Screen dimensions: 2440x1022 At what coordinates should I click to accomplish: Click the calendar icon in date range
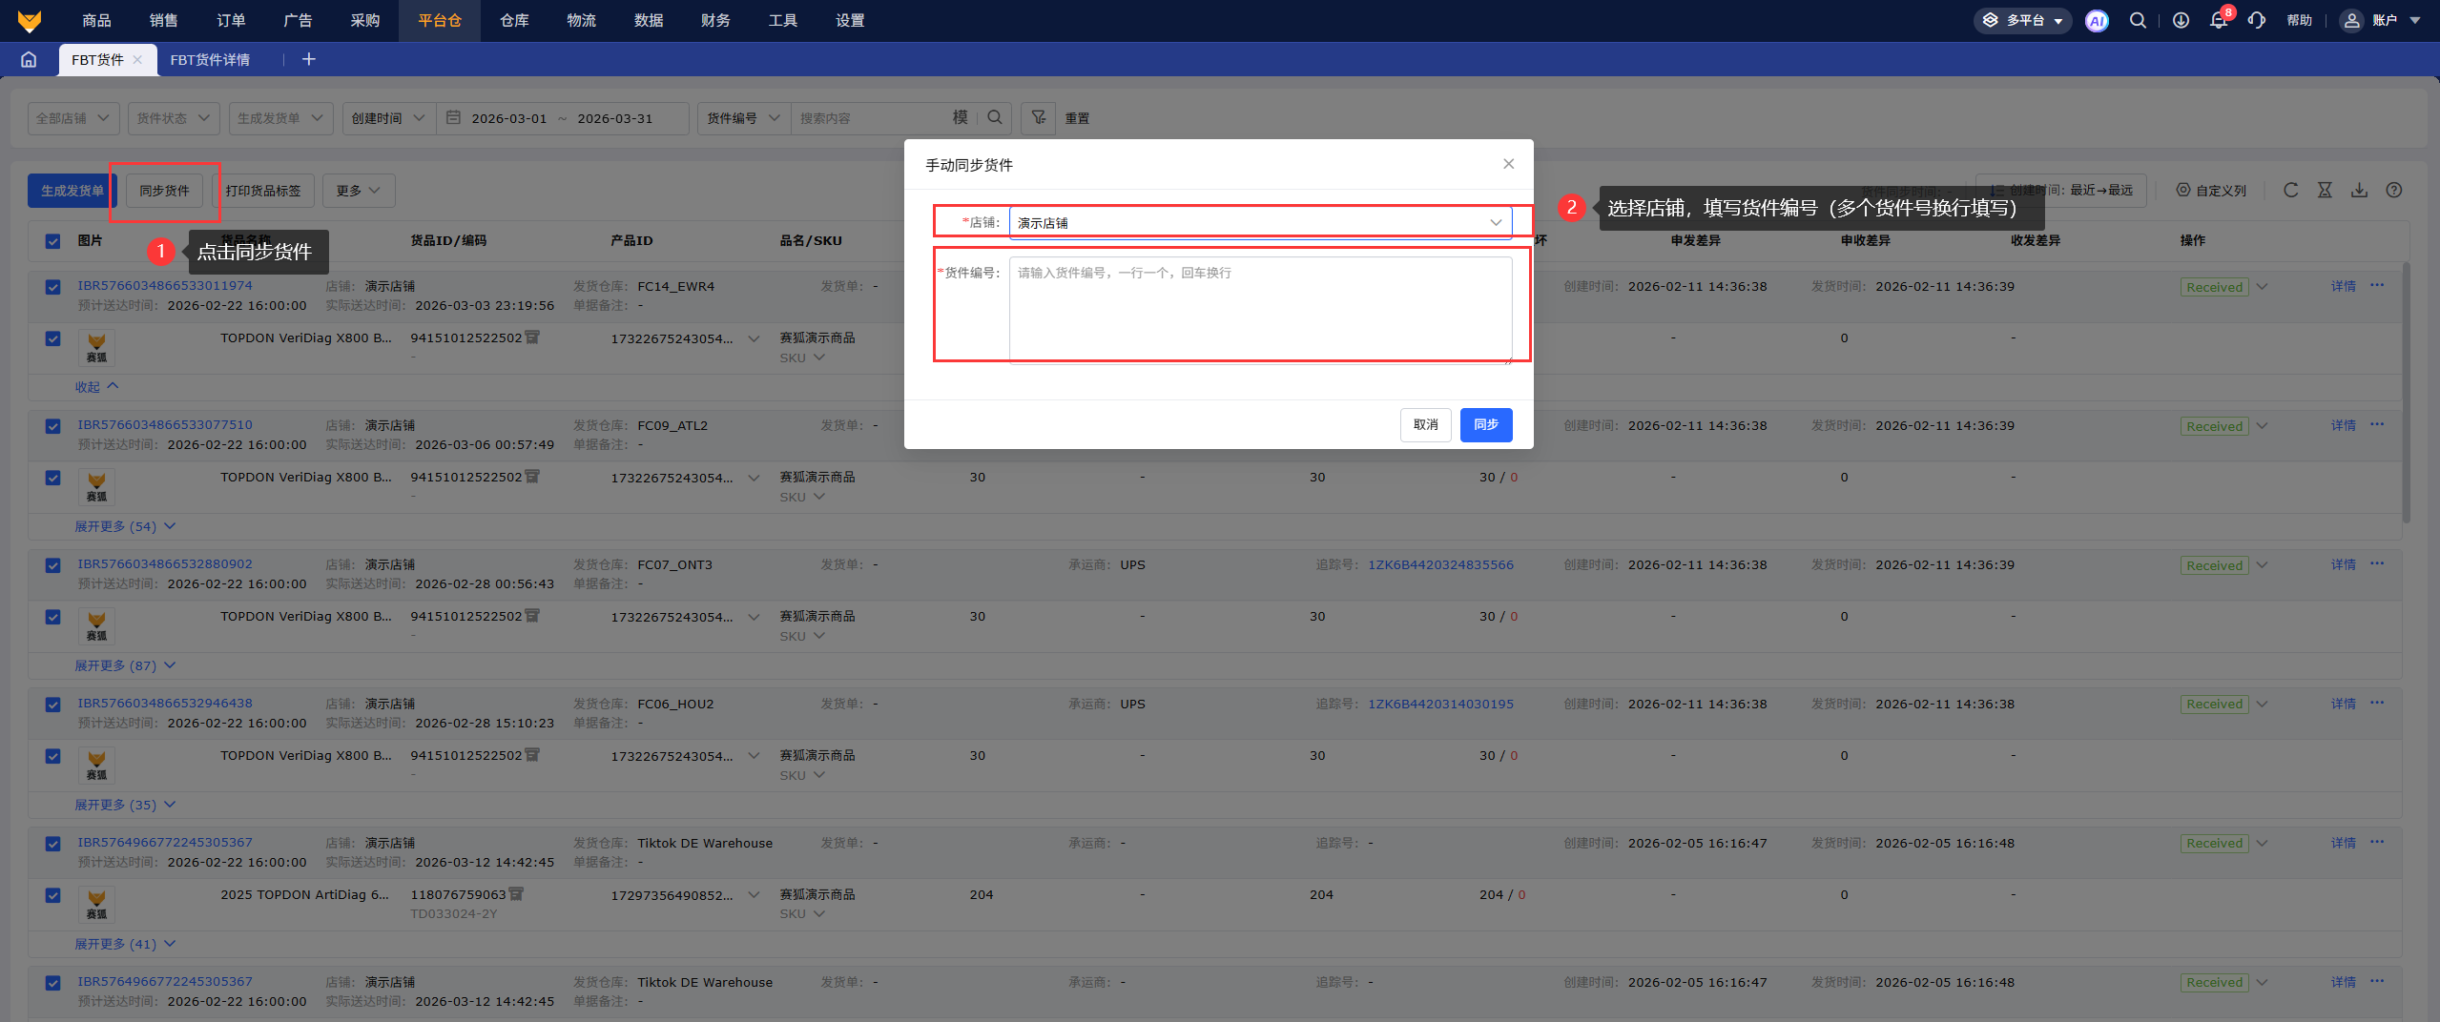pyautogui.click(x=454, y=117)
